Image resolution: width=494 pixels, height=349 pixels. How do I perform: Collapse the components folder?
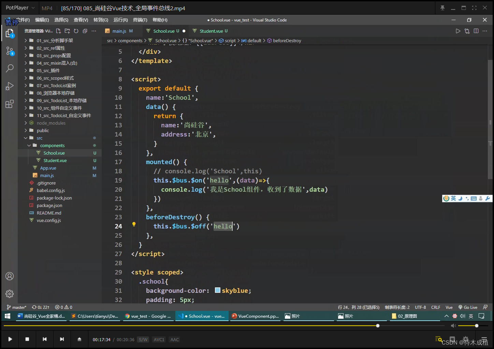[52, 145]
